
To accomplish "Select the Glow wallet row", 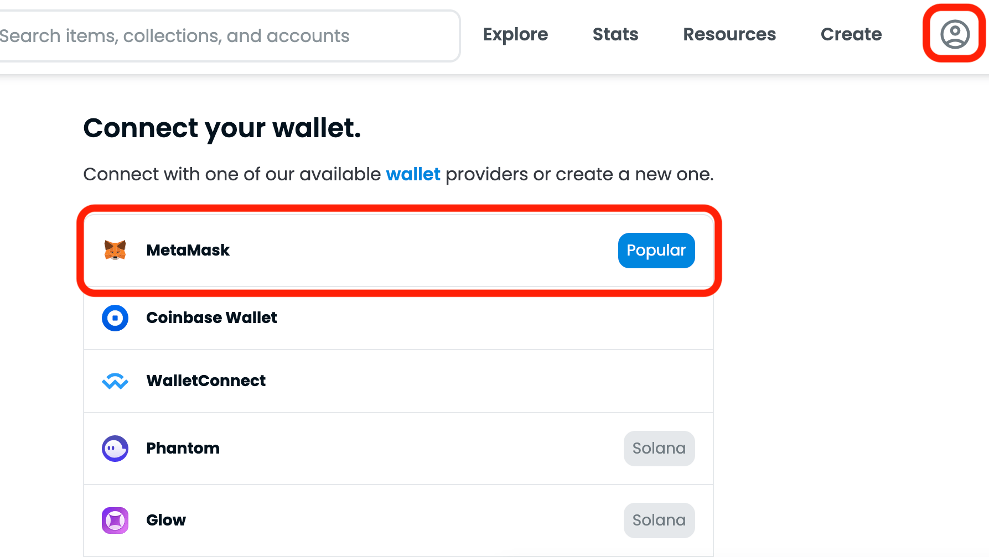I will click(x=398, y=520).
